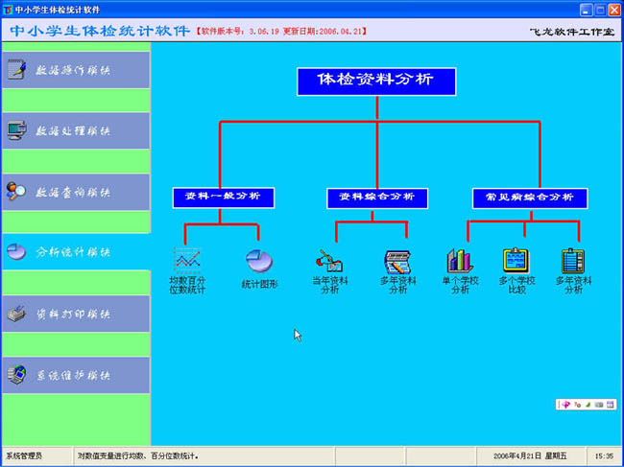Select 多年资料分析 icon under 常见病综合分析
624x467 pixels.
[574, 261]
